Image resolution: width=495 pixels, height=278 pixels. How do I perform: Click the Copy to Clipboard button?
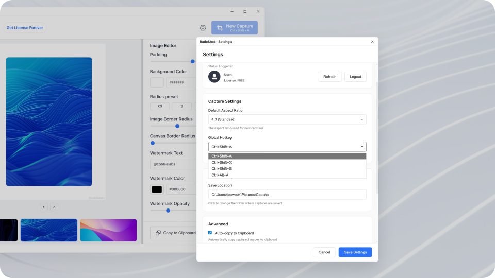(173, 233)
